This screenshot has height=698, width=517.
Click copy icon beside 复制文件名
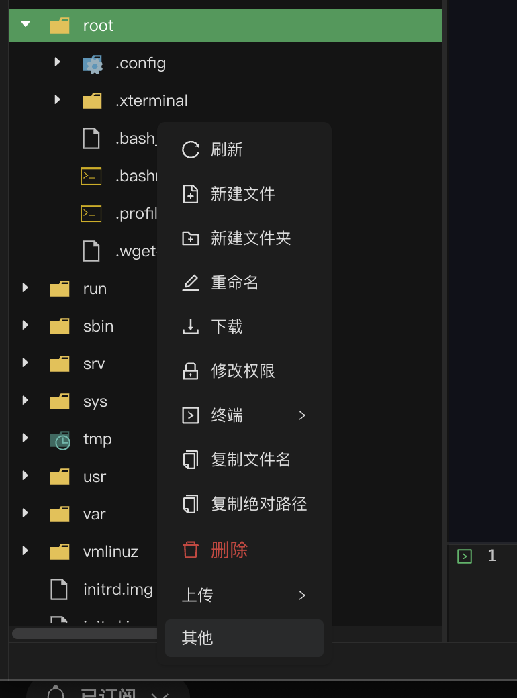click(x=191, y=459)
